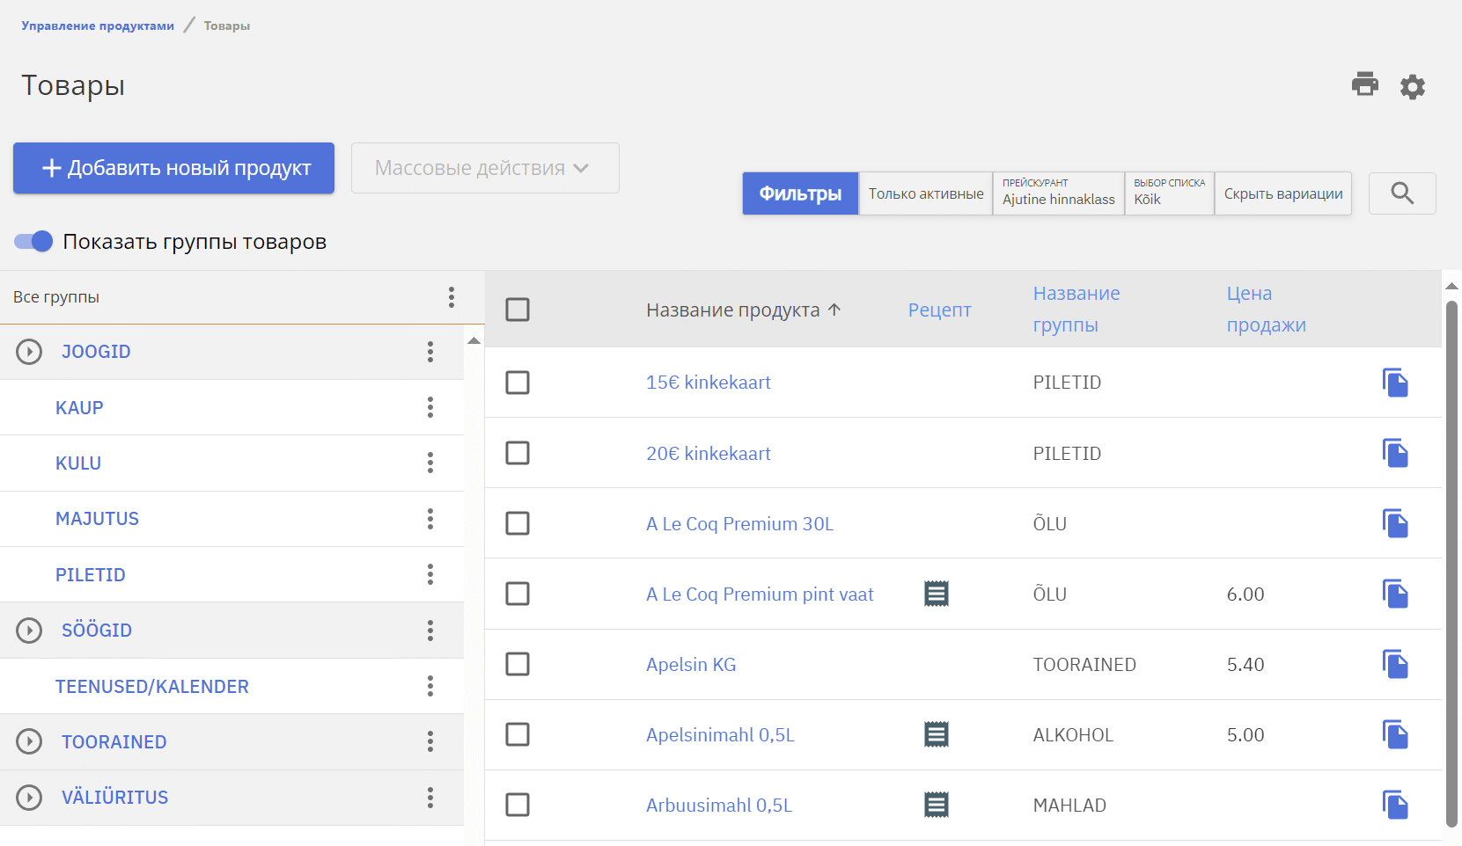
Task: Open the Прейскурант price list filter
Action: (x=1058, y=193)
